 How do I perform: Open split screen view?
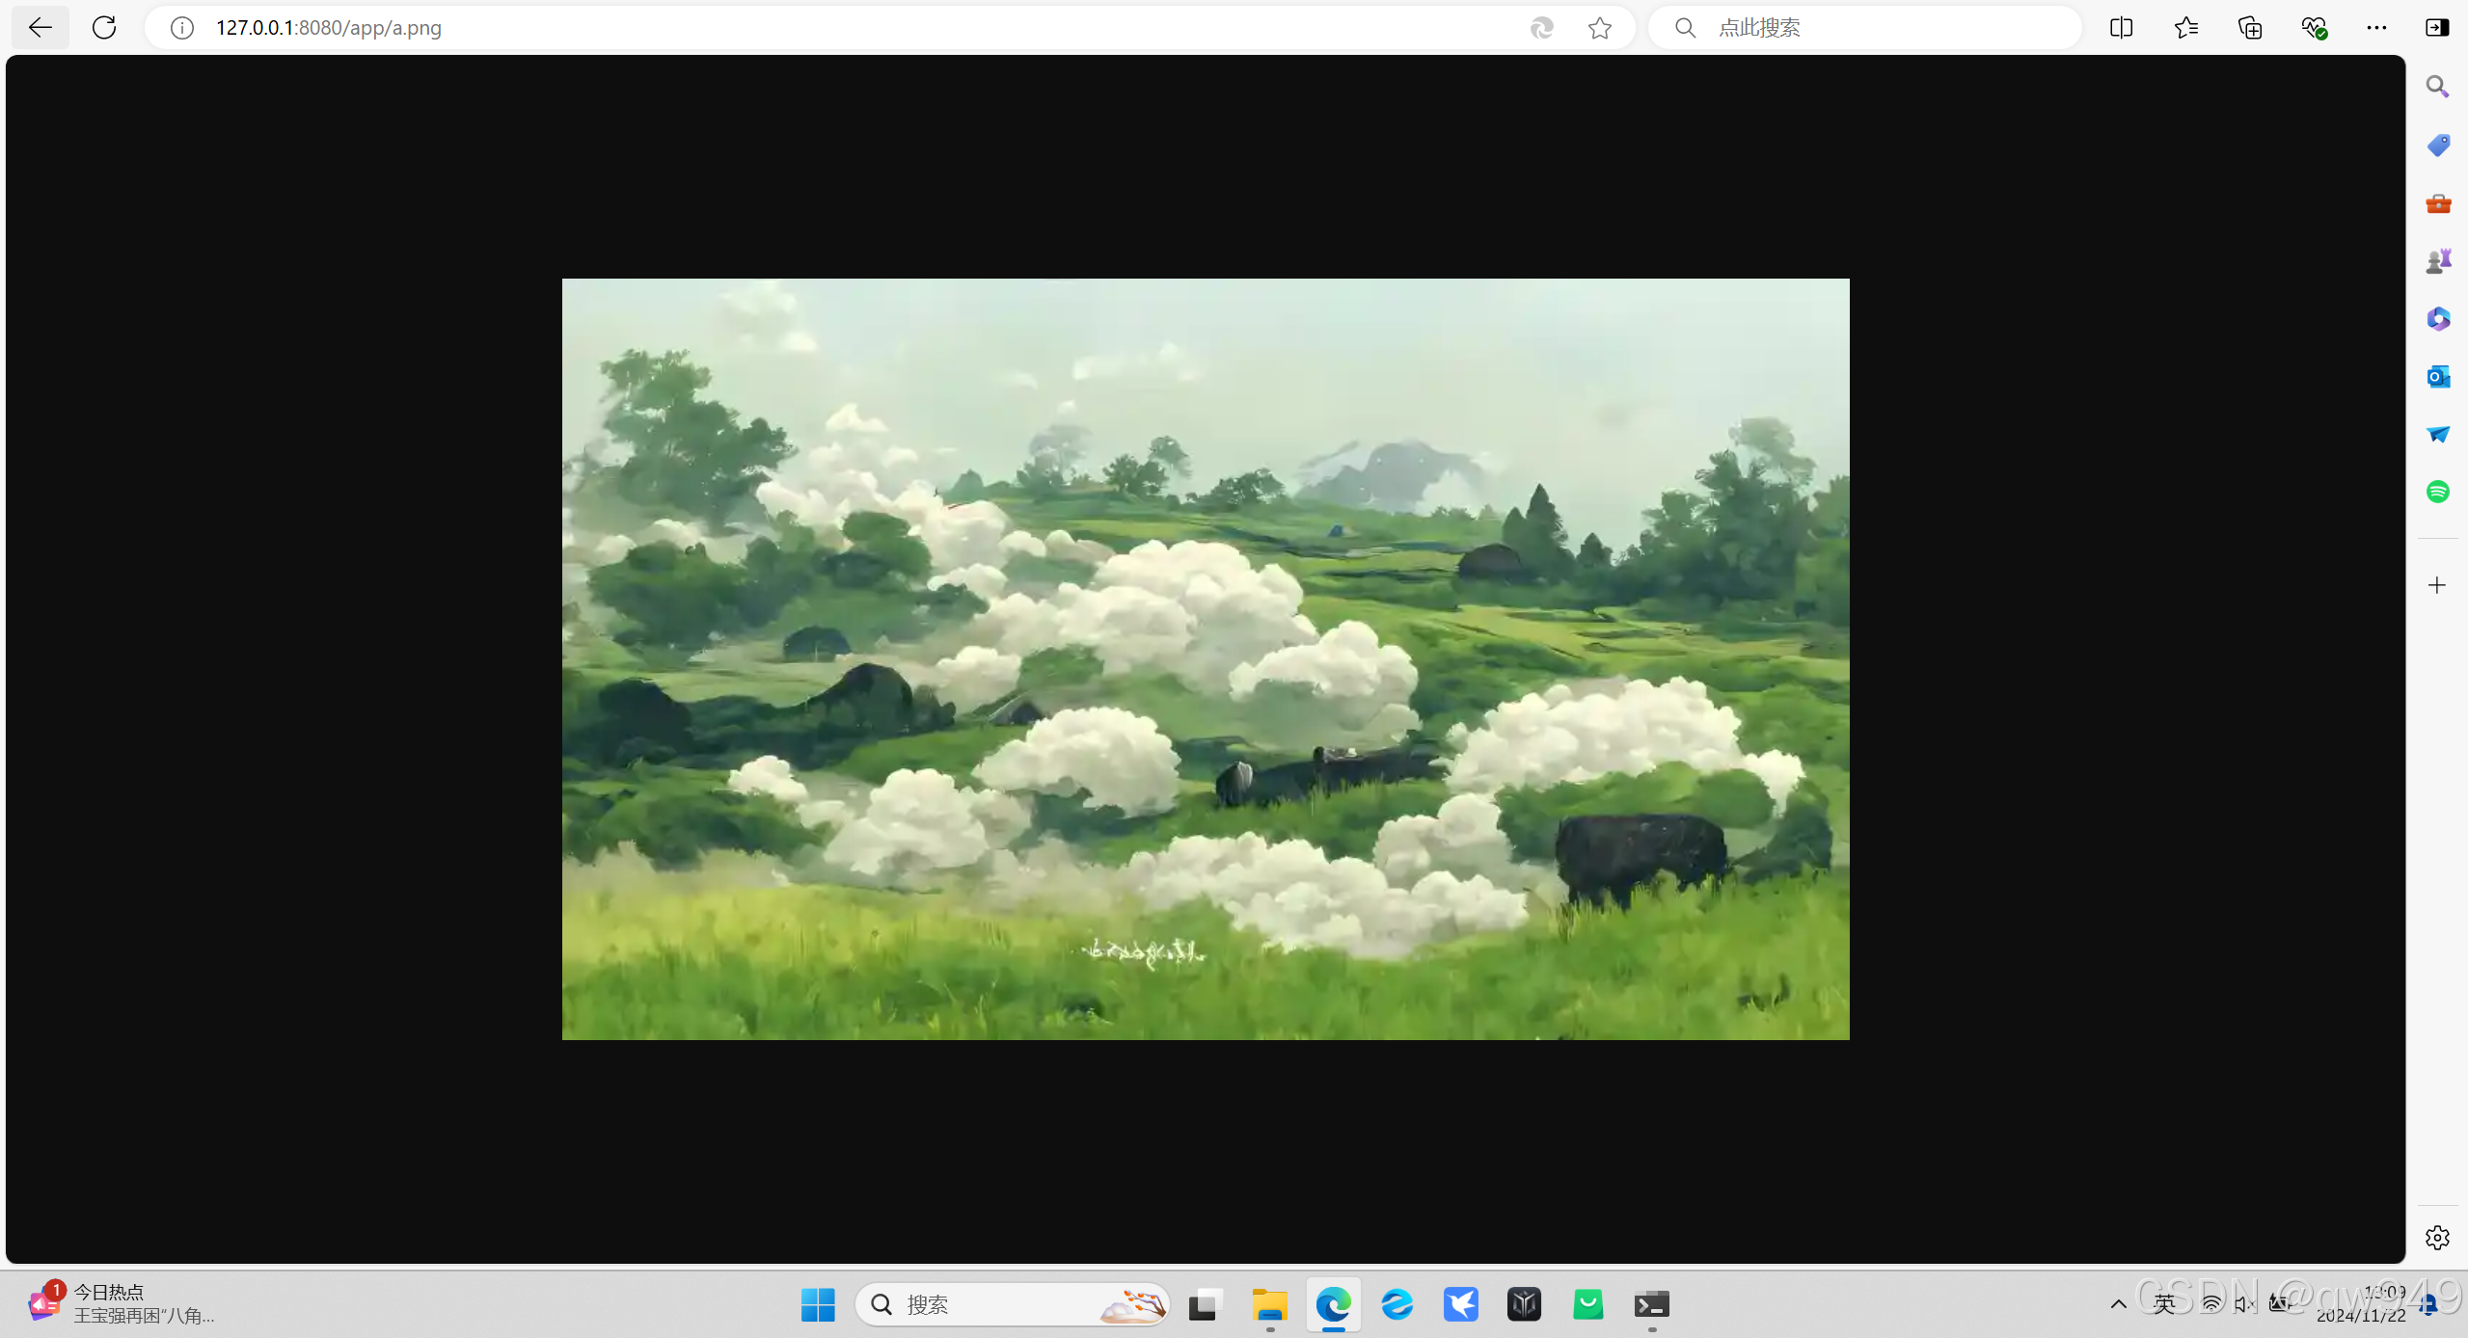tap(2121, 27)
